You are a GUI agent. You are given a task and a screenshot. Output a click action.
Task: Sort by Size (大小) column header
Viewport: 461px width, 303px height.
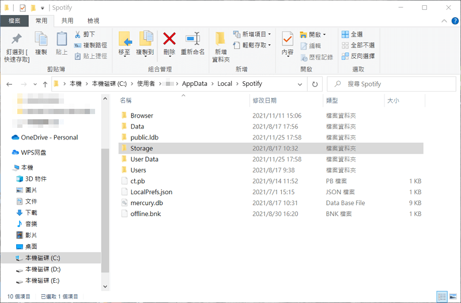point(405,100)
